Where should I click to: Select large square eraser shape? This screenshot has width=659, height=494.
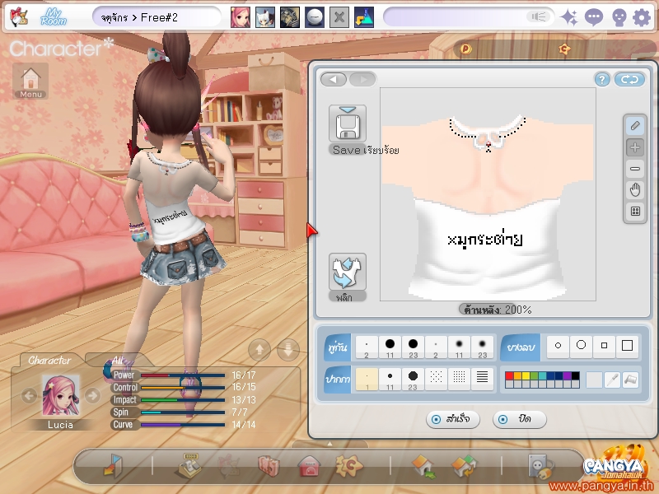pyautogui.click(x=627, y=346)
